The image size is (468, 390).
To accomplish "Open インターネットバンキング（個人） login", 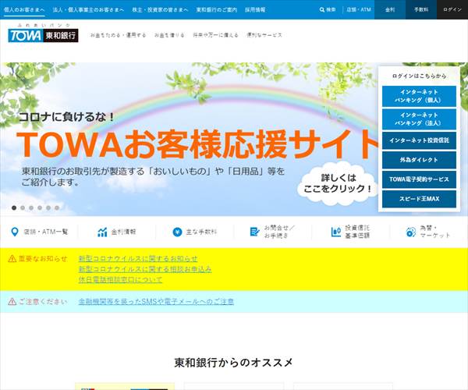I will pyautogui.click(x=419, y=96).
